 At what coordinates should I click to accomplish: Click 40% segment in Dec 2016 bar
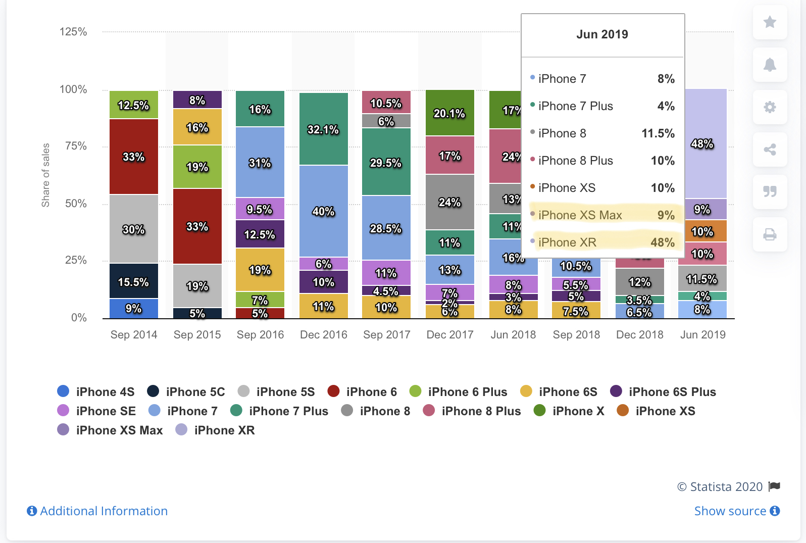(x=323, y=211)
